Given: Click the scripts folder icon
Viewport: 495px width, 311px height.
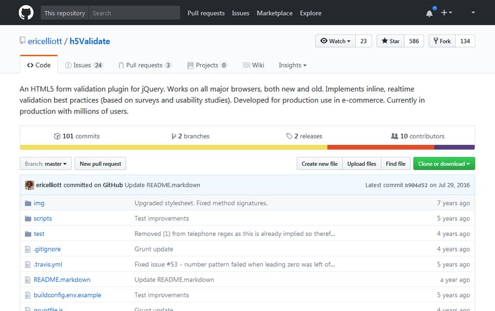Looking at the screenshot, I should point(28,219).
